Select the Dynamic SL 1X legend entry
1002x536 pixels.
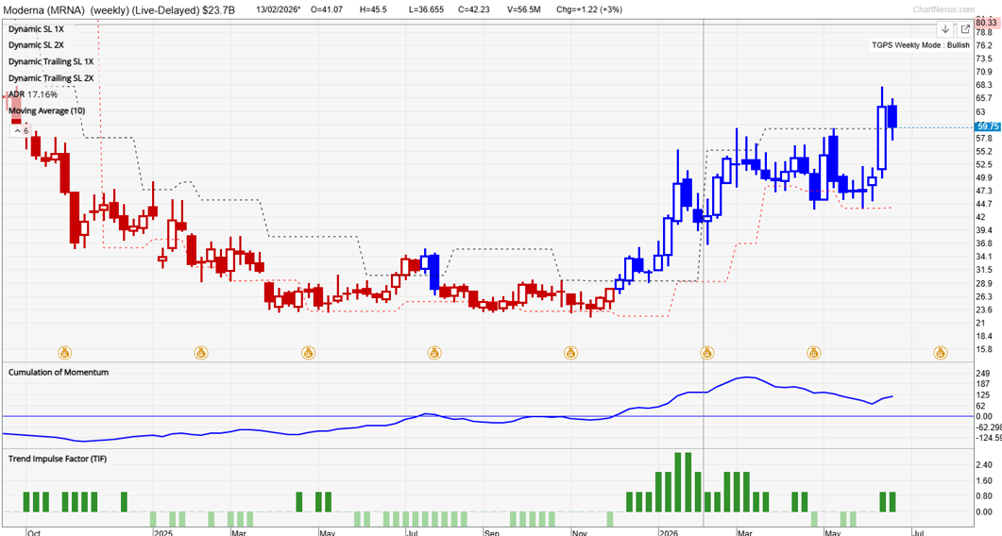click(x=36, y=28)
